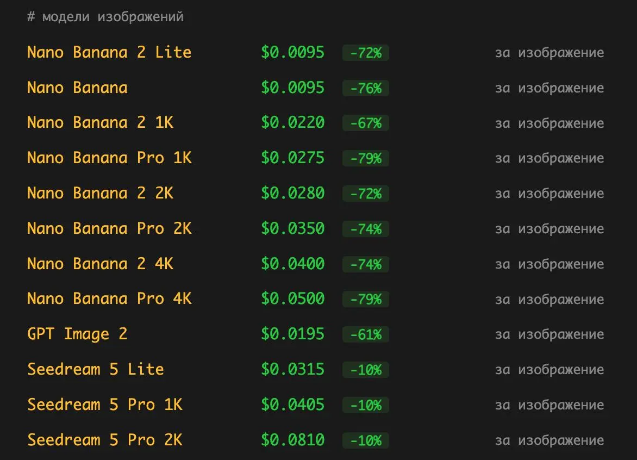Click the $0.0220 price value
The height and width of the screenshot is (460, 637).
pos(292,123)
